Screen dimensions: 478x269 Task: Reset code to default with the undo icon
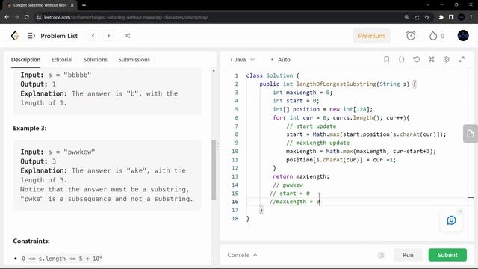(417, 60)
